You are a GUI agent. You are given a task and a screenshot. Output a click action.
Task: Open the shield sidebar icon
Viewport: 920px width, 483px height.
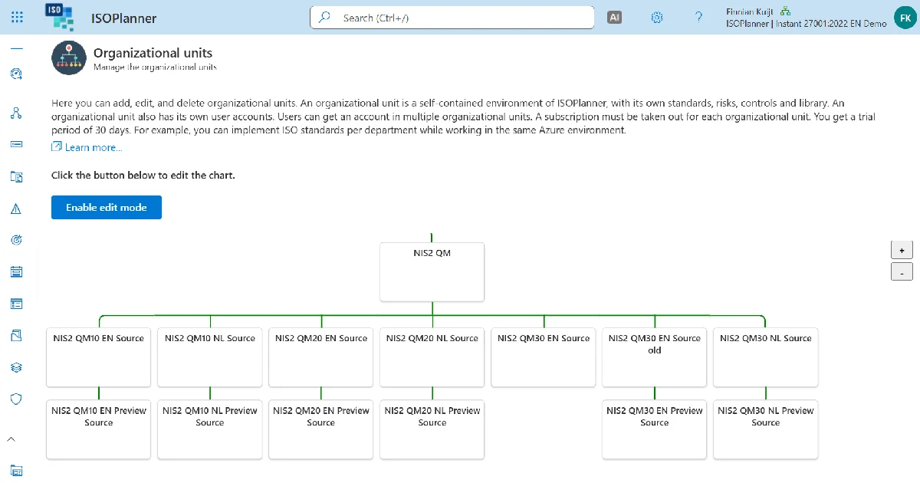coord(16,399)
